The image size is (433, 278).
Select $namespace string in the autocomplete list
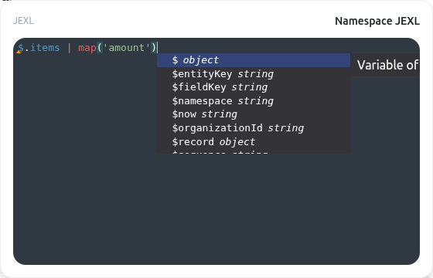click(254, 101)
